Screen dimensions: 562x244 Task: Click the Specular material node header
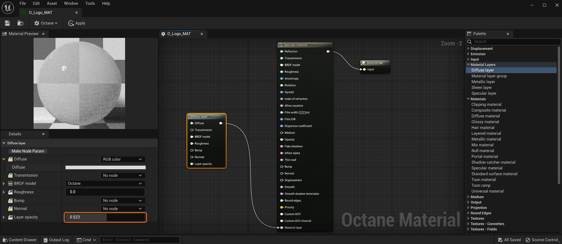305,45
